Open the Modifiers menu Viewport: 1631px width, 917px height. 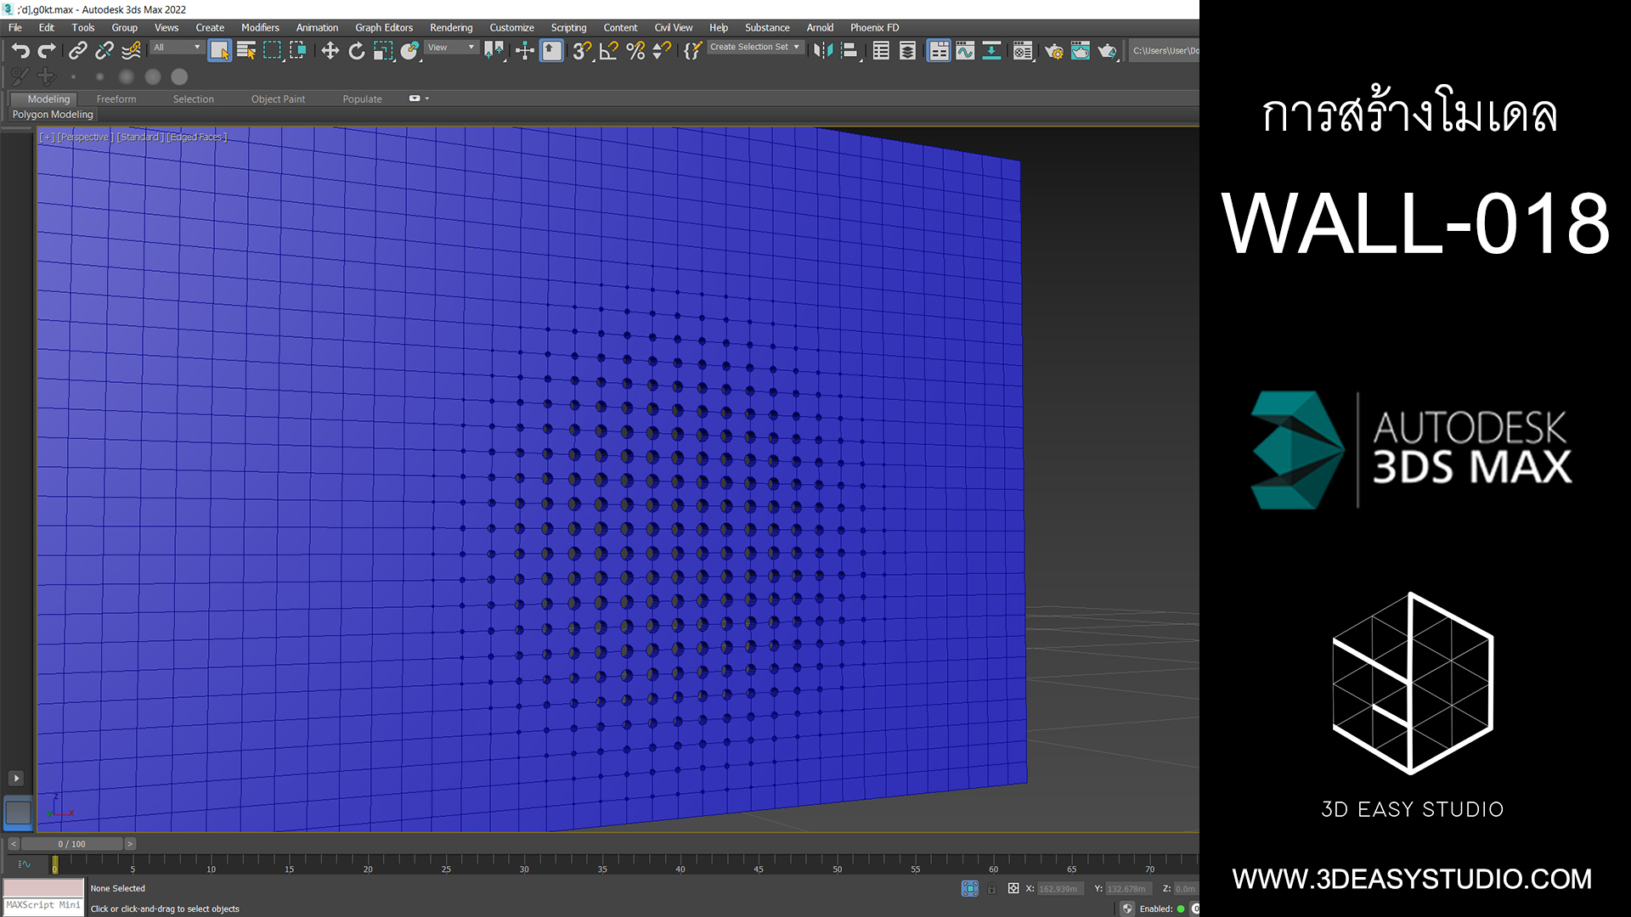[260, 28]
